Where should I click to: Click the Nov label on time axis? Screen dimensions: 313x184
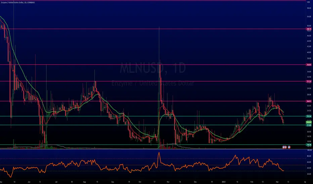pos(168,182)
